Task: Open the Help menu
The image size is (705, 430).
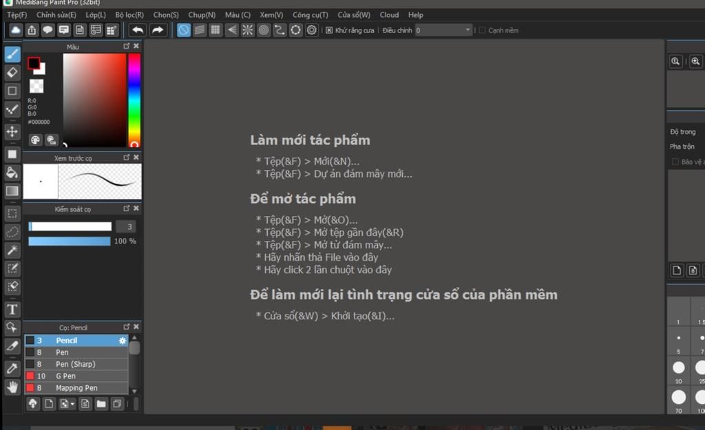Action: click(x=415, y=15)
